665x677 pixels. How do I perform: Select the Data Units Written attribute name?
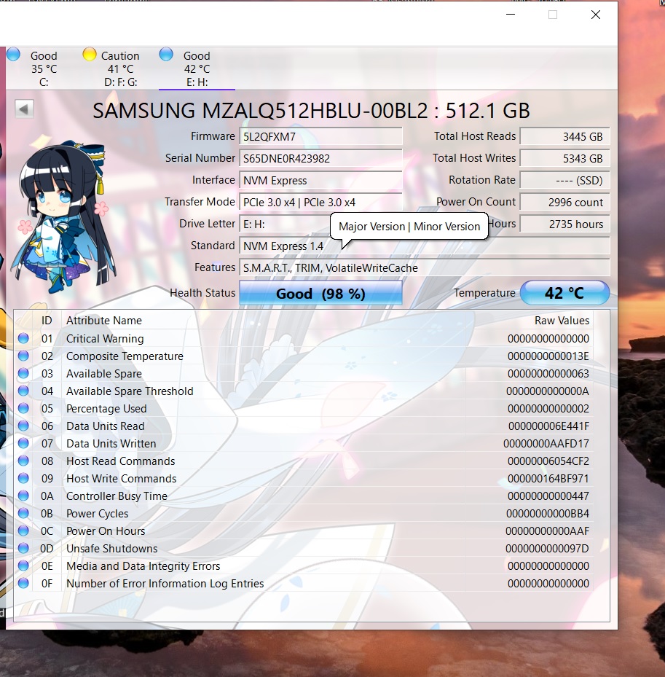pyautogui.click(x=111, y=443)
